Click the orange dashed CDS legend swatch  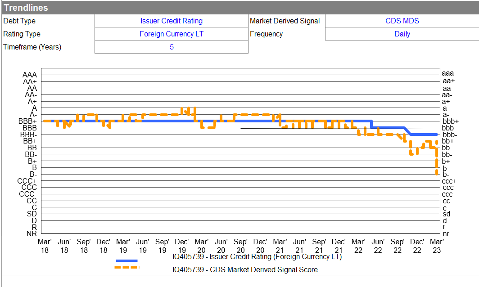point(127,268)
